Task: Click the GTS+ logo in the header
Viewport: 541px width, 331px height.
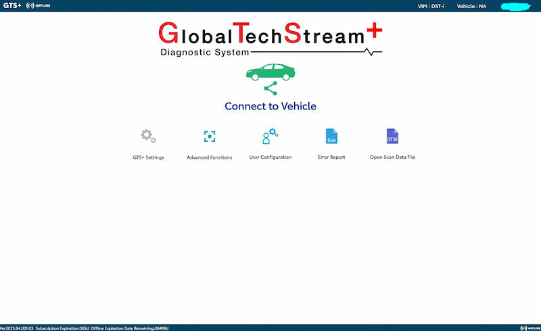Action: pyautogui.click(x=12, y=5)
